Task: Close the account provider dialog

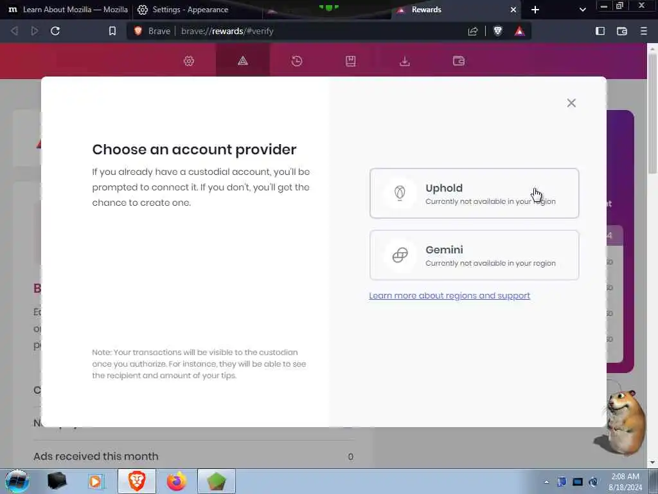Action: 571,103
